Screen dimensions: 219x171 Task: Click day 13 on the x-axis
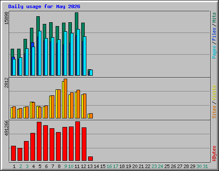(90, 166)
